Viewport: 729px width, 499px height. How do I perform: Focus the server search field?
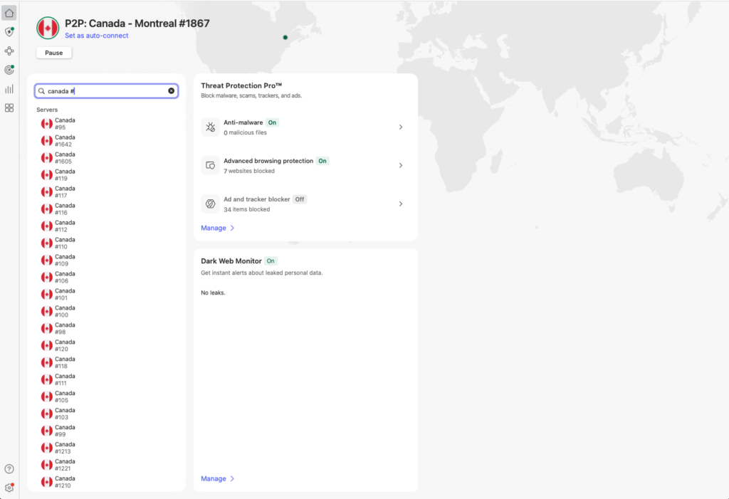pos(107,91)
